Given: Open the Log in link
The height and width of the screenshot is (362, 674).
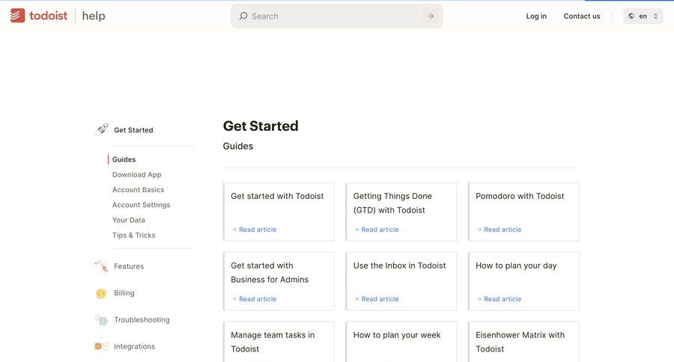Looking at the screenshot, I should coord(536,16).
